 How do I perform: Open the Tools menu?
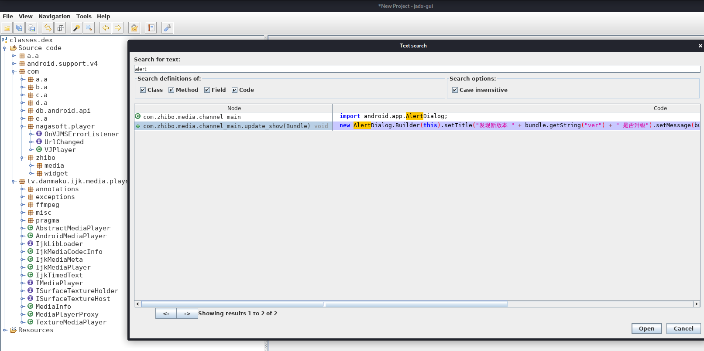[84, 17]
